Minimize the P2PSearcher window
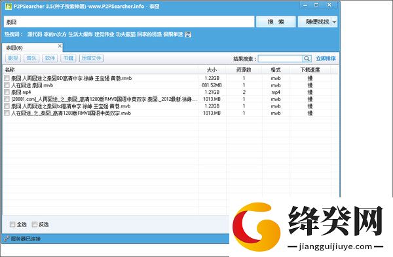This screenshot has height=257, width=393. (305, 5)
